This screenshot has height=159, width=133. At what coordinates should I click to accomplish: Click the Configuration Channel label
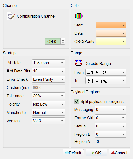[36, 16]
